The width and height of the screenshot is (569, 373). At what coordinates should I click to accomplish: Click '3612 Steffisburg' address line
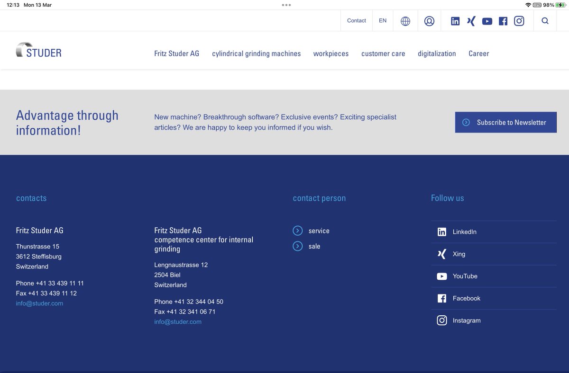(x=38, y=257)
